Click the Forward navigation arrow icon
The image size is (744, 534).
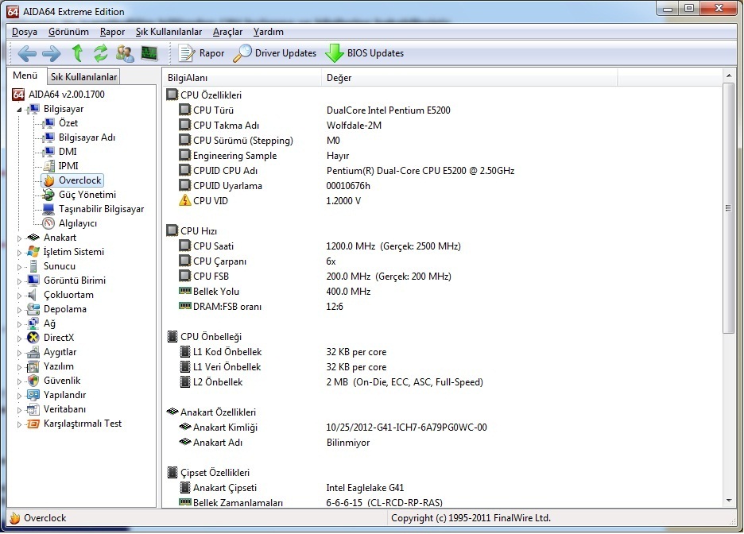[51, 53]
